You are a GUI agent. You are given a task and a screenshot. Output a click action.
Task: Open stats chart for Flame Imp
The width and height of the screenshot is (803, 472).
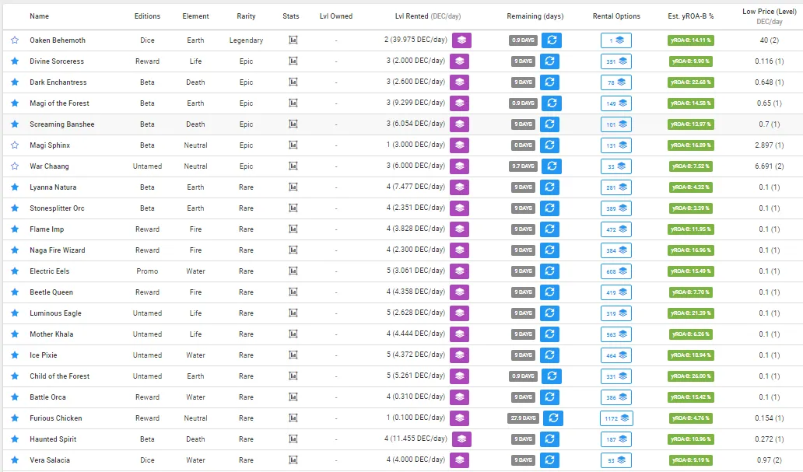293,229
